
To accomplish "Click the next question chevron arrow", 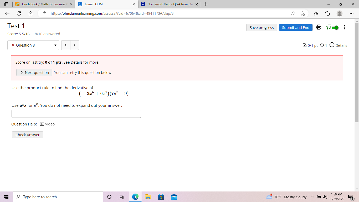I will [x=75, y=45].
